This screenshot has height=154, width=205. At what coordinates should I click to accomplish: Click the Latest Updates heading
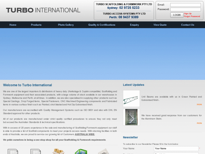[133, 85]
